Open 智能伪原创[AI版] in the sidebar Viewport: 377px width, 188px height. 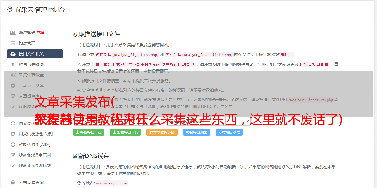tap(35, 145)
